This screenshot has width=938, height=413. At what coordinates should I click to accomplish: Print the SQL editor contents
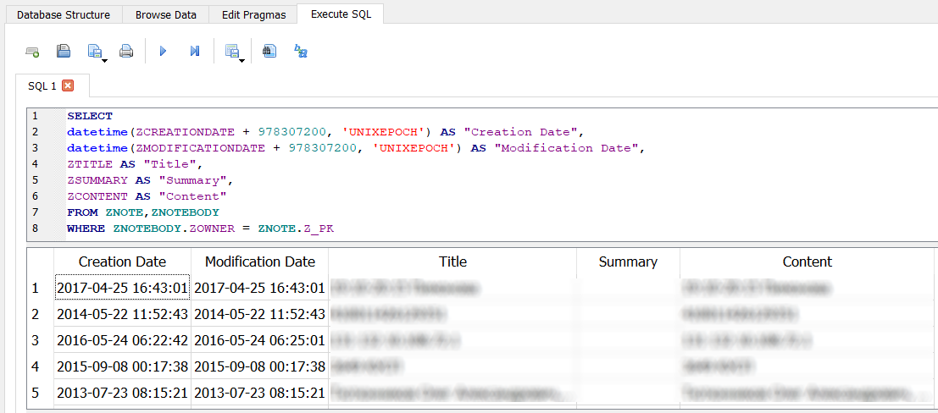coord(126,52)
